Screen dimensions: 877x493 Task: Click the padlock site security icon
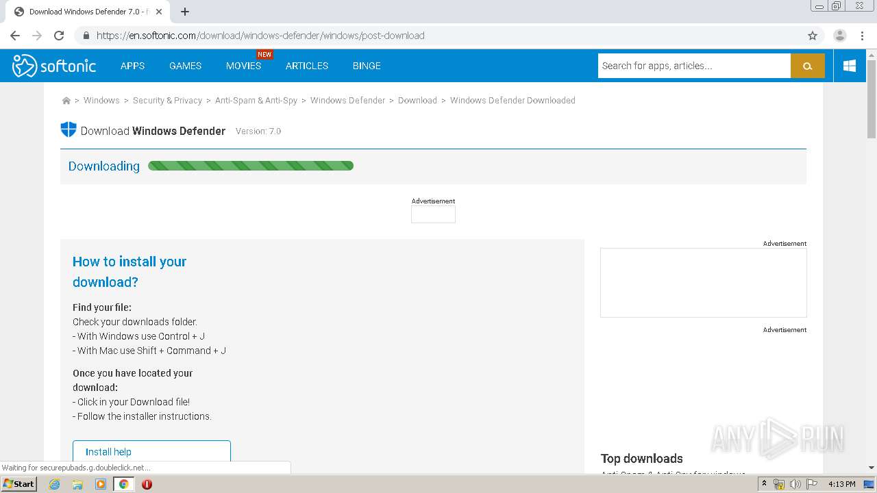tap(86, 36)
